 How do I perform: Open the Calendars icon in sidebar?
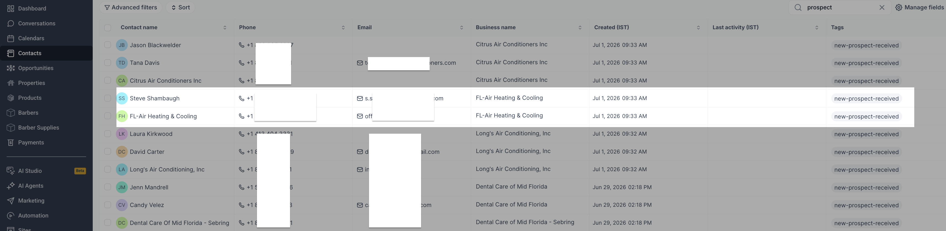tap(11, 39)
